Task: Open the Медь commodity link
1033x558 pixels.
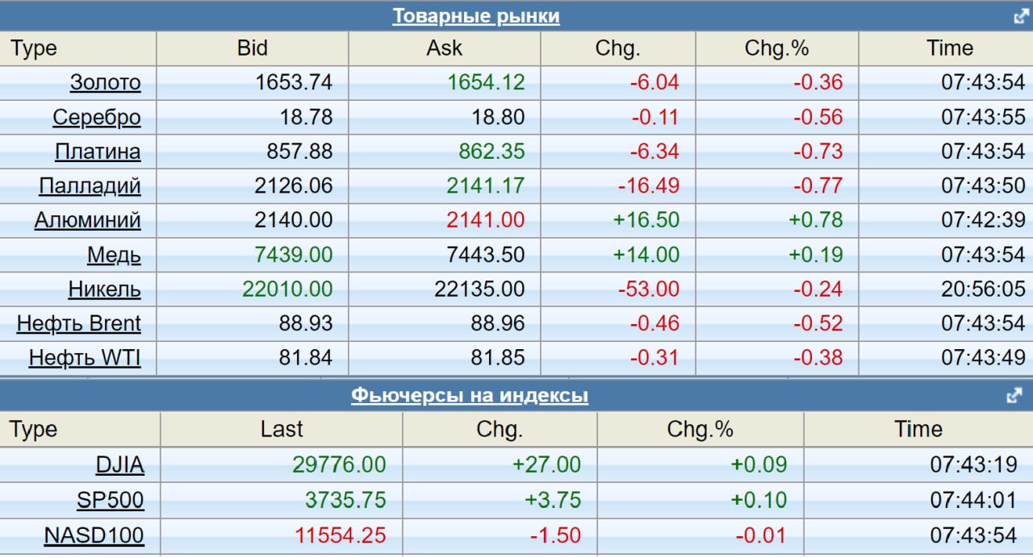Action: tap(114, 255)
